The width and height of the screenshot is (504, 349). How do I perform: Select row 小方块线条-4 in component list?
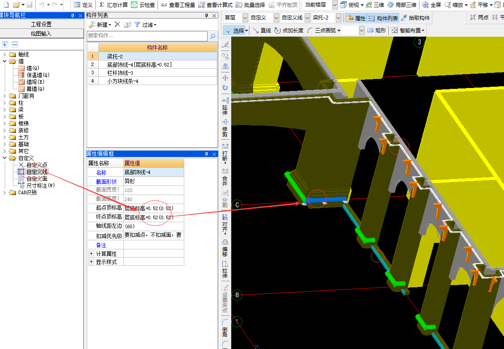152,81
